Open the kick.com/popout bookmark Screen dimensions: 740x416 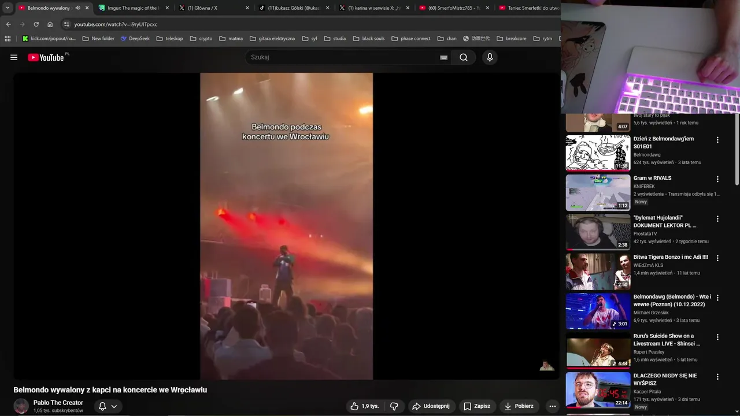pyautogui.click(x=49, y=39)
